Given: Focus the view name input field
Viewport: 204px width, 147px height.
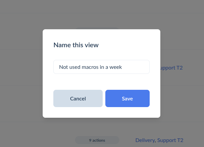Looking at the screenshot, I should click(101, 67).
